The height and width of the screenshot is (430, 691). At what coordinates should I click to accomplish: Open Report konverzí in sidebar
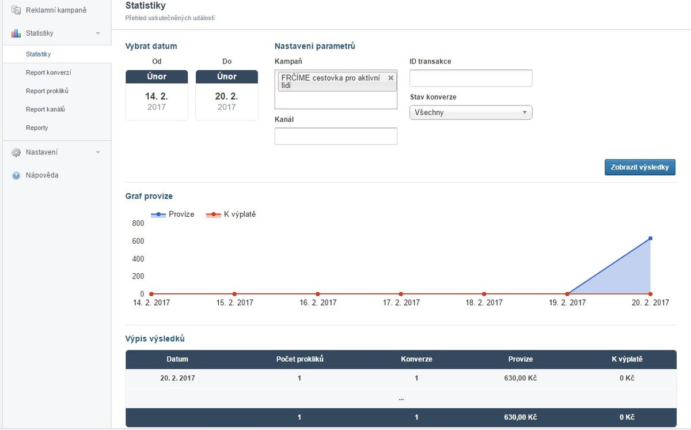point(48,73)
